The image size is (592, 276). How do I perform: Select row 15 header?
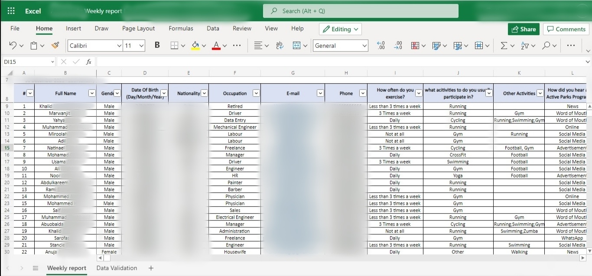coord(7,148)
